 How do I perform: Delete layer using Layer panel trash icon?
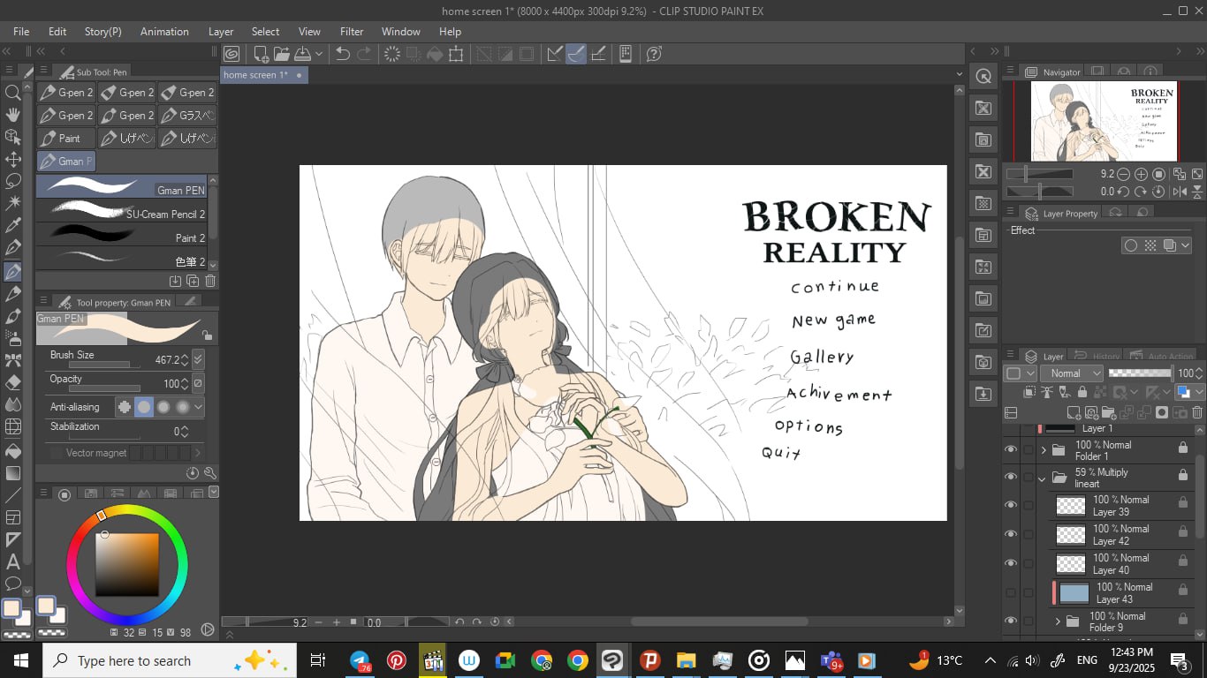(1197, 412)
